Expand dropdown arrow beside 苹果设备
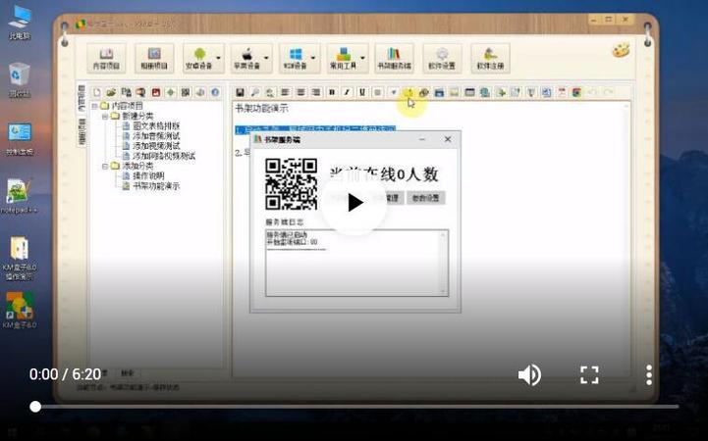The width and height of the screenshot is (708, 441). click(x=266, y=58)
